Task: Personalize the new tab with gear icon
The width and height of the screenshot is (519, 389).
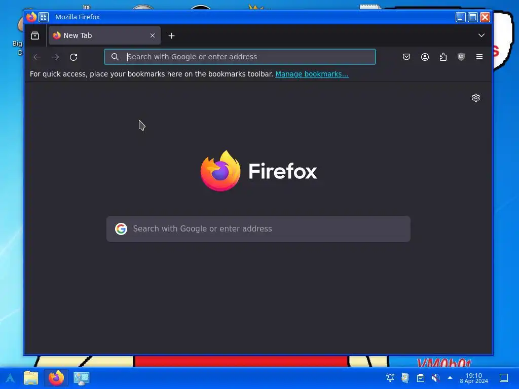Action: (475, 98)
